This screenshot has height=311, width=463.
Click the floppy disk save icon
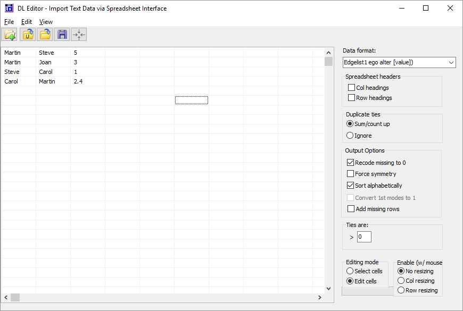point(62,35)
